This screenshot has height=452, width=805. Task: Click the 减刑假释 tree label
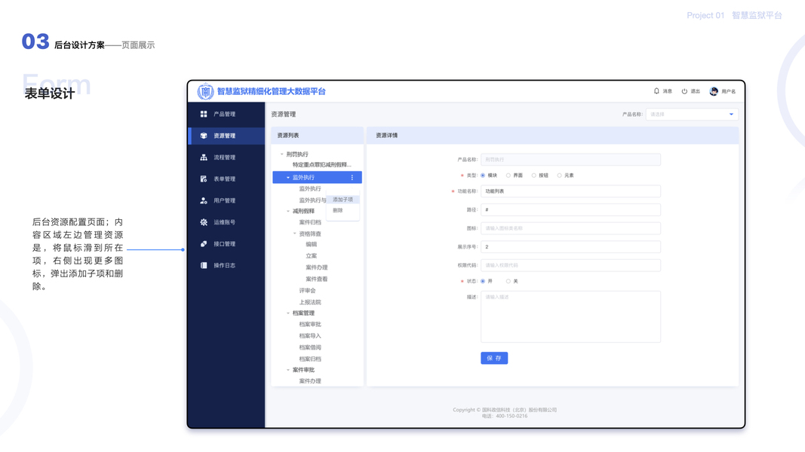click(x=303, y=211)
